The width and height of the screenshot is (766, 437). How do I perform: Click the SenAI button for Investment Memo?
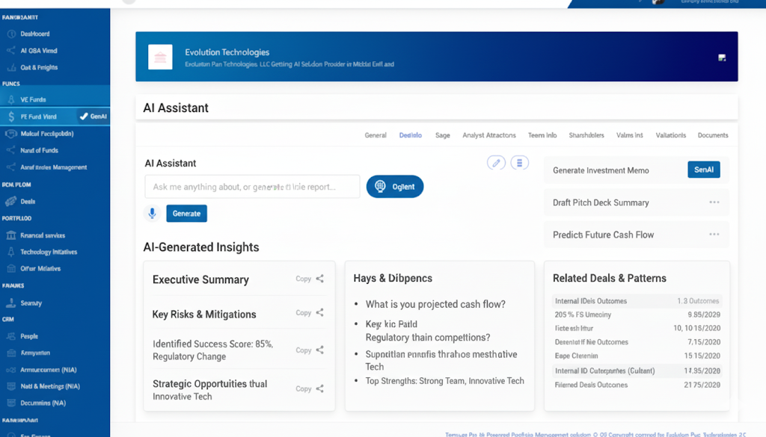703,170
